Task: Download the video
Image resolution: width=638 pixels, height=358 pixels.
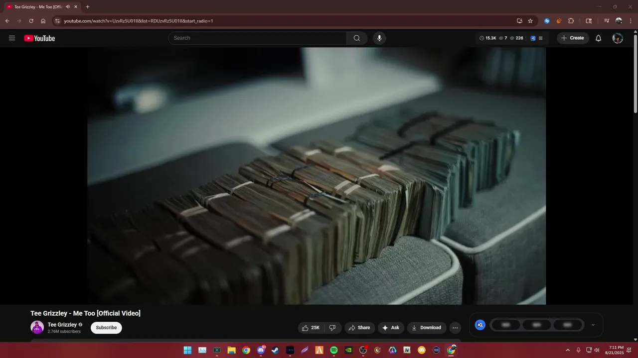Action: 426,328
